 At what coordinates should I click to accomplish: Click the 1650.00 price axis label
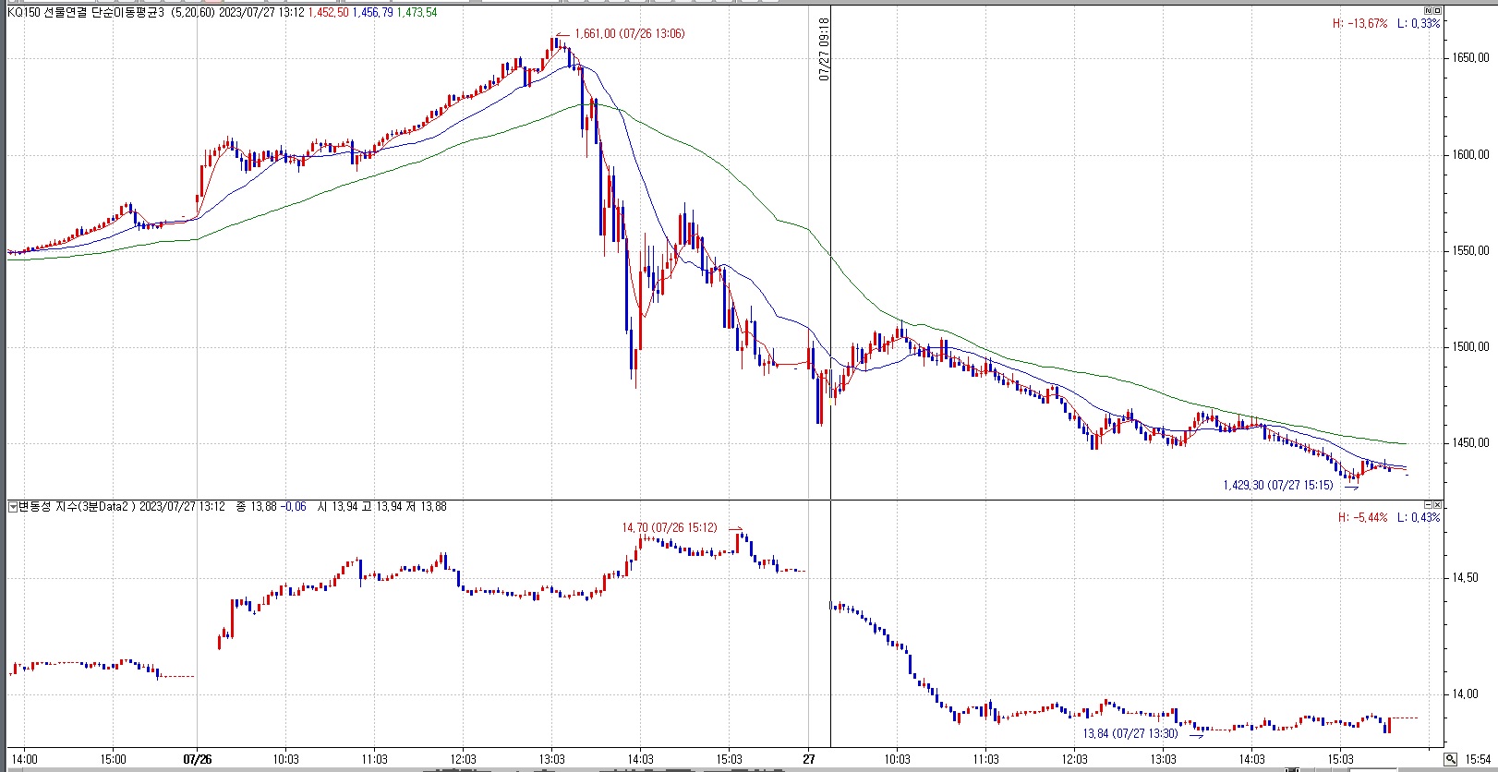click(x=1470, y=58)
